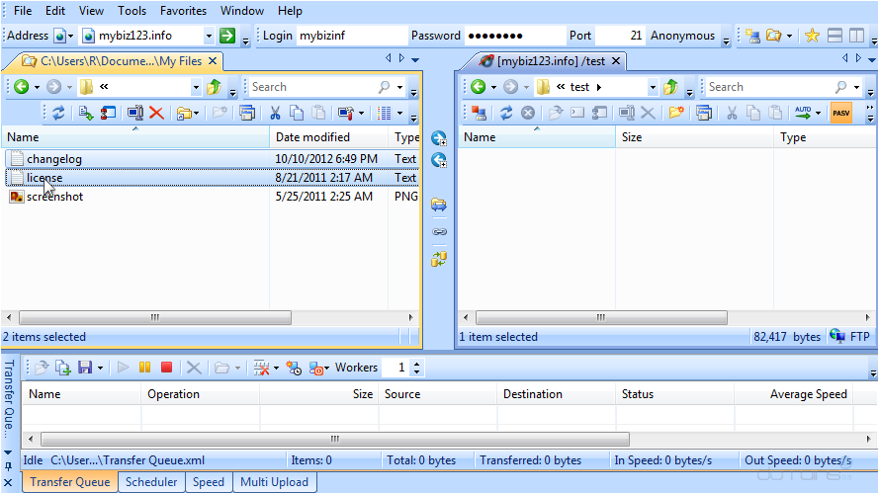Image resolution: width=879 pixels, height=494 pixels.
Task: Switch to the Scheduler tab
Action: pos(152,482)
